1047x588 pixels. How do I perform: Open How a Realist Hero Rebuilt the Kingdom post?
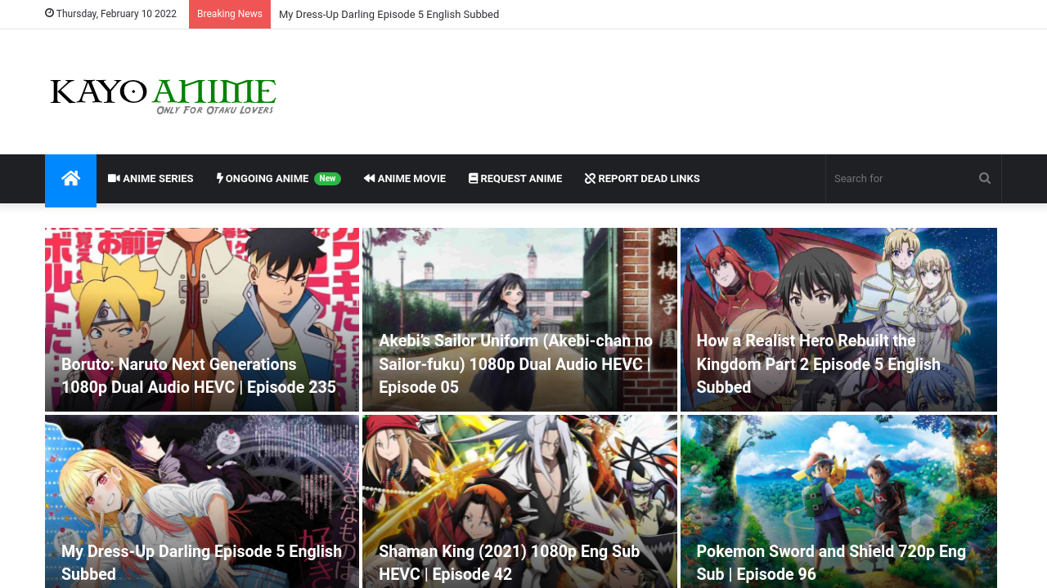818,363
